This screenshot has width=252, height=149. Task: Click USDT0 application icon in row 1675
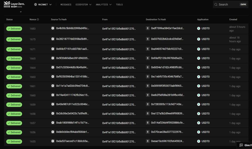199,39
